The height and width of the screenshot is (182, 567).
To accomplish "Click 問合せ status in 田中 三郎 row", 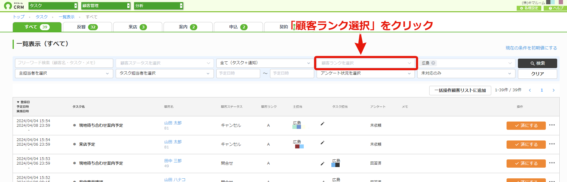I will click(x=227, y=163).
